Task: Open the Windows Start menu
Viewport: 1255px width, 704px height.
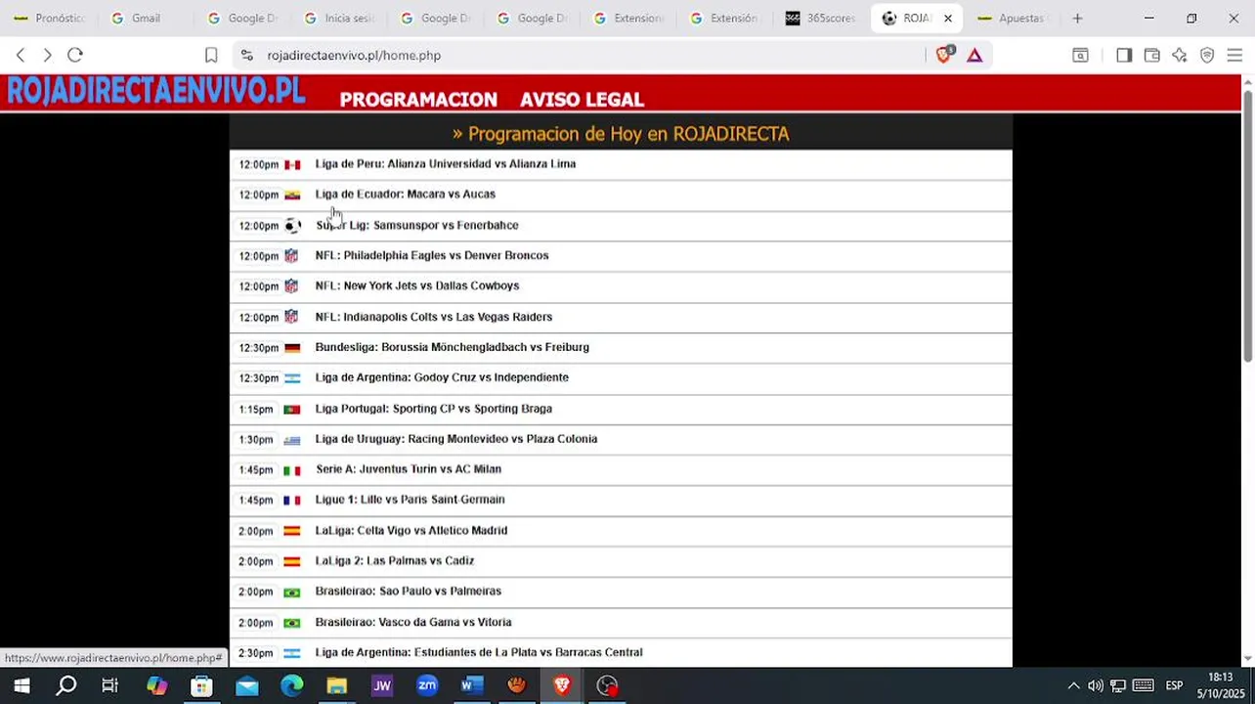Action: coord(21,685)
